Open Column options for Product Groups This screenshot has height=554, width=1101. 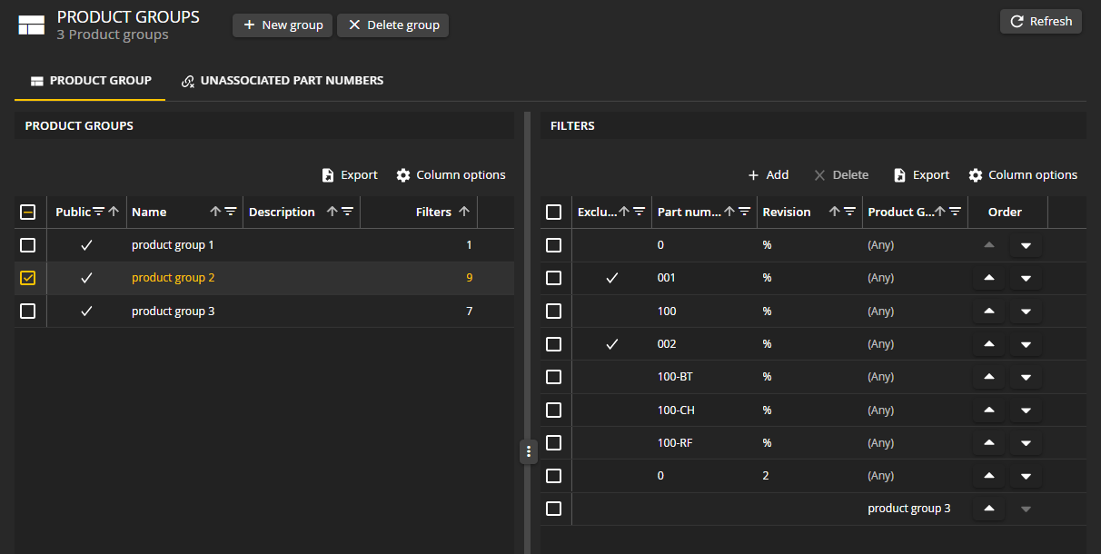point(451,174)
